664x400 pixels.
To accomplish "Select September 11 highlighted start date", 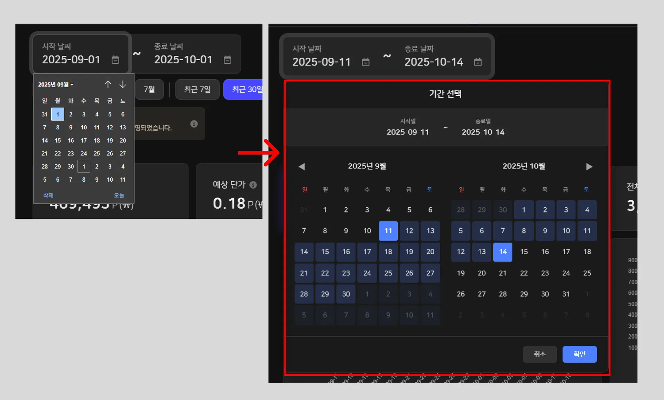I will pyautogui.click(x=388, y=231).
